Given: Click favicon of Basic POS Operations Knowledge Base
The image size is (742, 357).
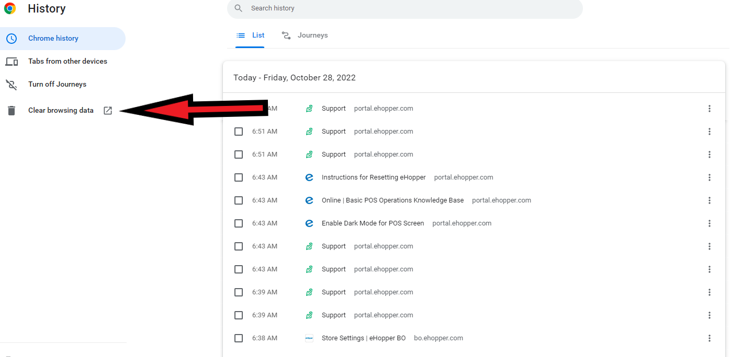Looking at the screenshot, I should [x=309, y=200].
